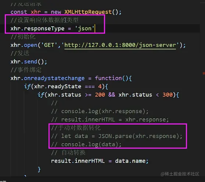The height and width of the screenshot is (182, 205).
Task: Click the responseType property name
Action: [x=44, y=29]
